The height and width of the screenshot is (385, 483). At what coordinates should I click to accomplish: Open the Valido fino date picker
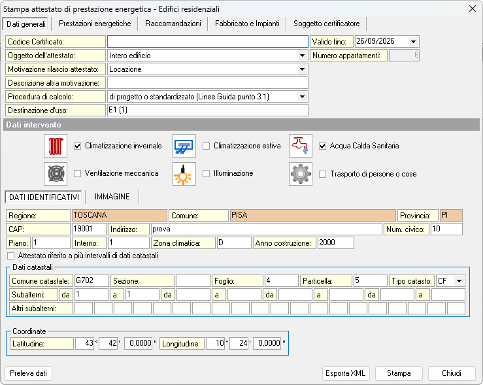coord(413,42)
